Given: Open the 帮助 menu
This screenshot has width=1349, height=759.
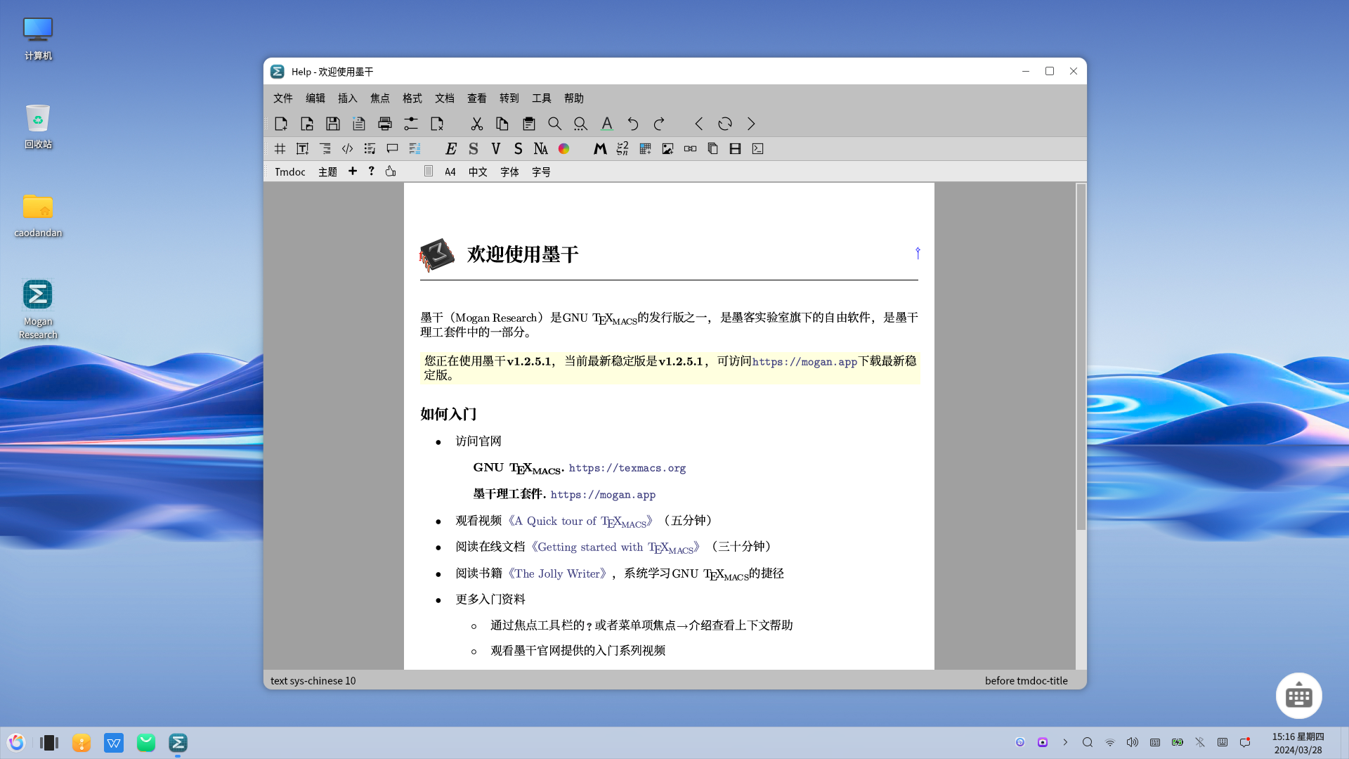Looking at the screenshot, I should tap(574, 98).
